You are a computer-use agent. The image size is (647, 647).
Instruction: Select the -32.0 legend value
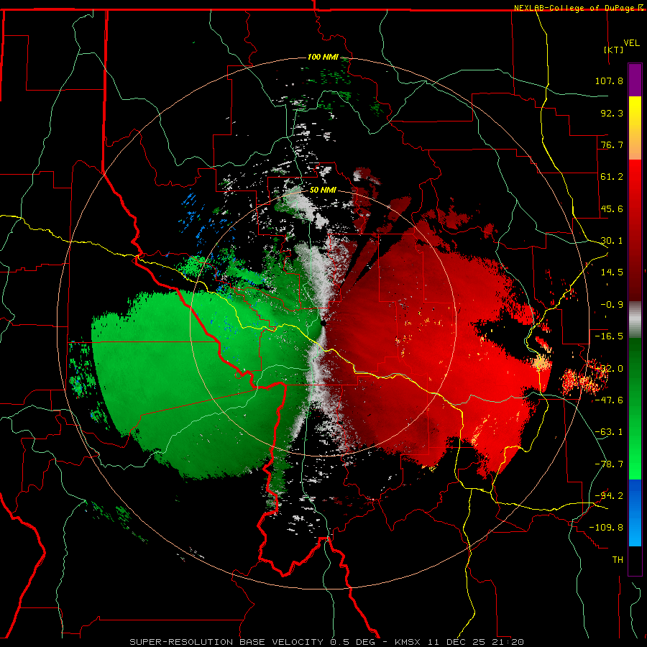click(x=609, y=369)
